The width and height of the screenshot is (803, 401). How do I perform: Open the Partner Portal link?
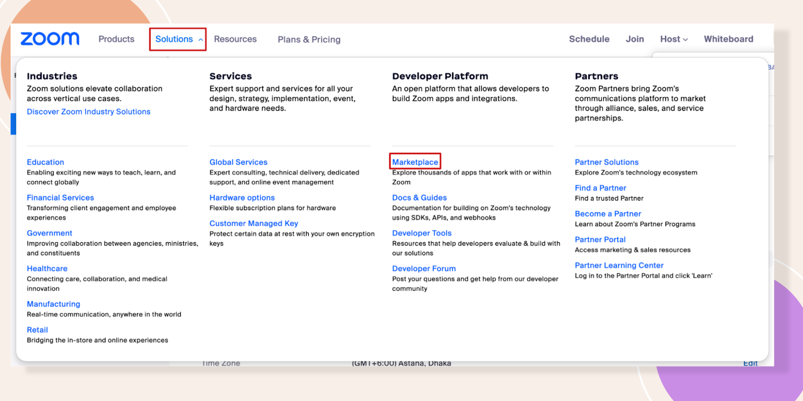point(600,240)
